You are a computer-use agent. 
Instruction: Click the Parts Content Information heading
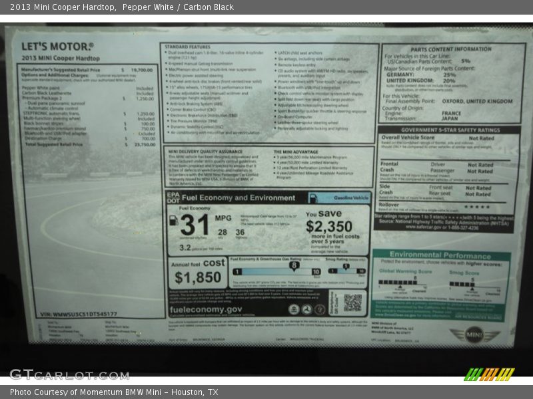coord(450,49)
